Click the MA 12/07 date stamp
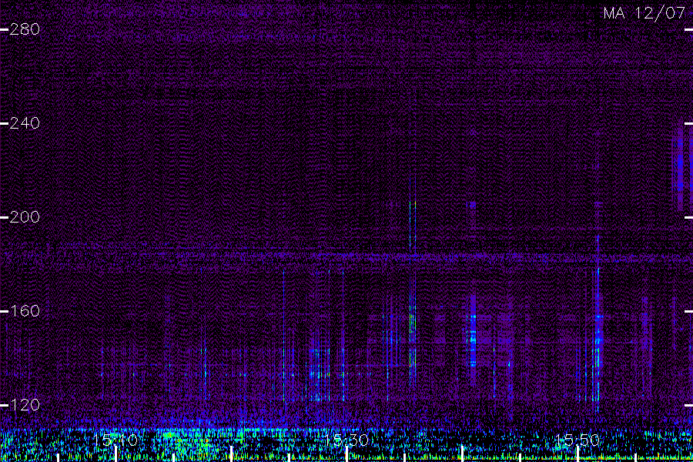This screenshot has height=462, width=693. click(644, 13)
